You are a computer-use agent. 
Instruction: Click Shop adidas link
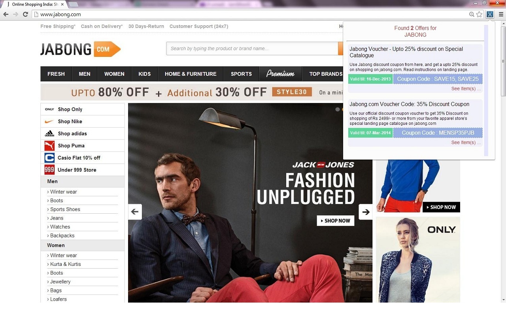point(72,134)
